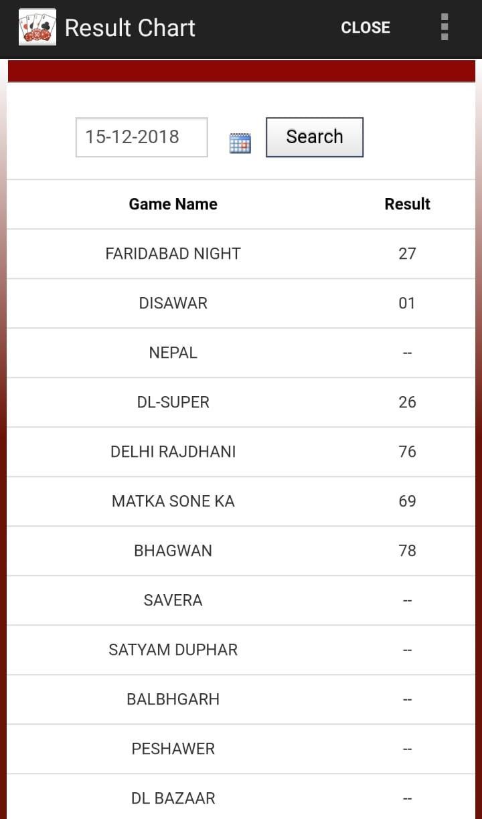Click the Game Name column header
Image resolution: width=482 pixels, height=819 pixels.
tap(173, 204)
